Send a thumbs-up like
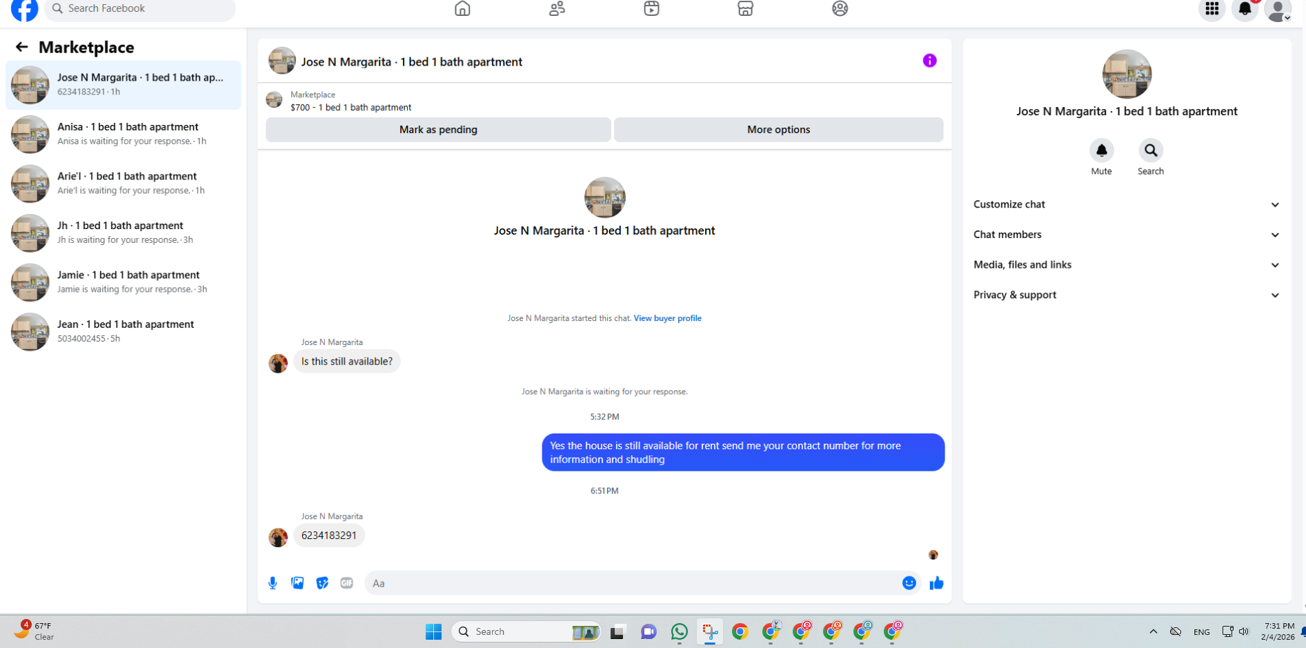The width and height of the screenshot is (1306, 648). (x=936, y=583)
